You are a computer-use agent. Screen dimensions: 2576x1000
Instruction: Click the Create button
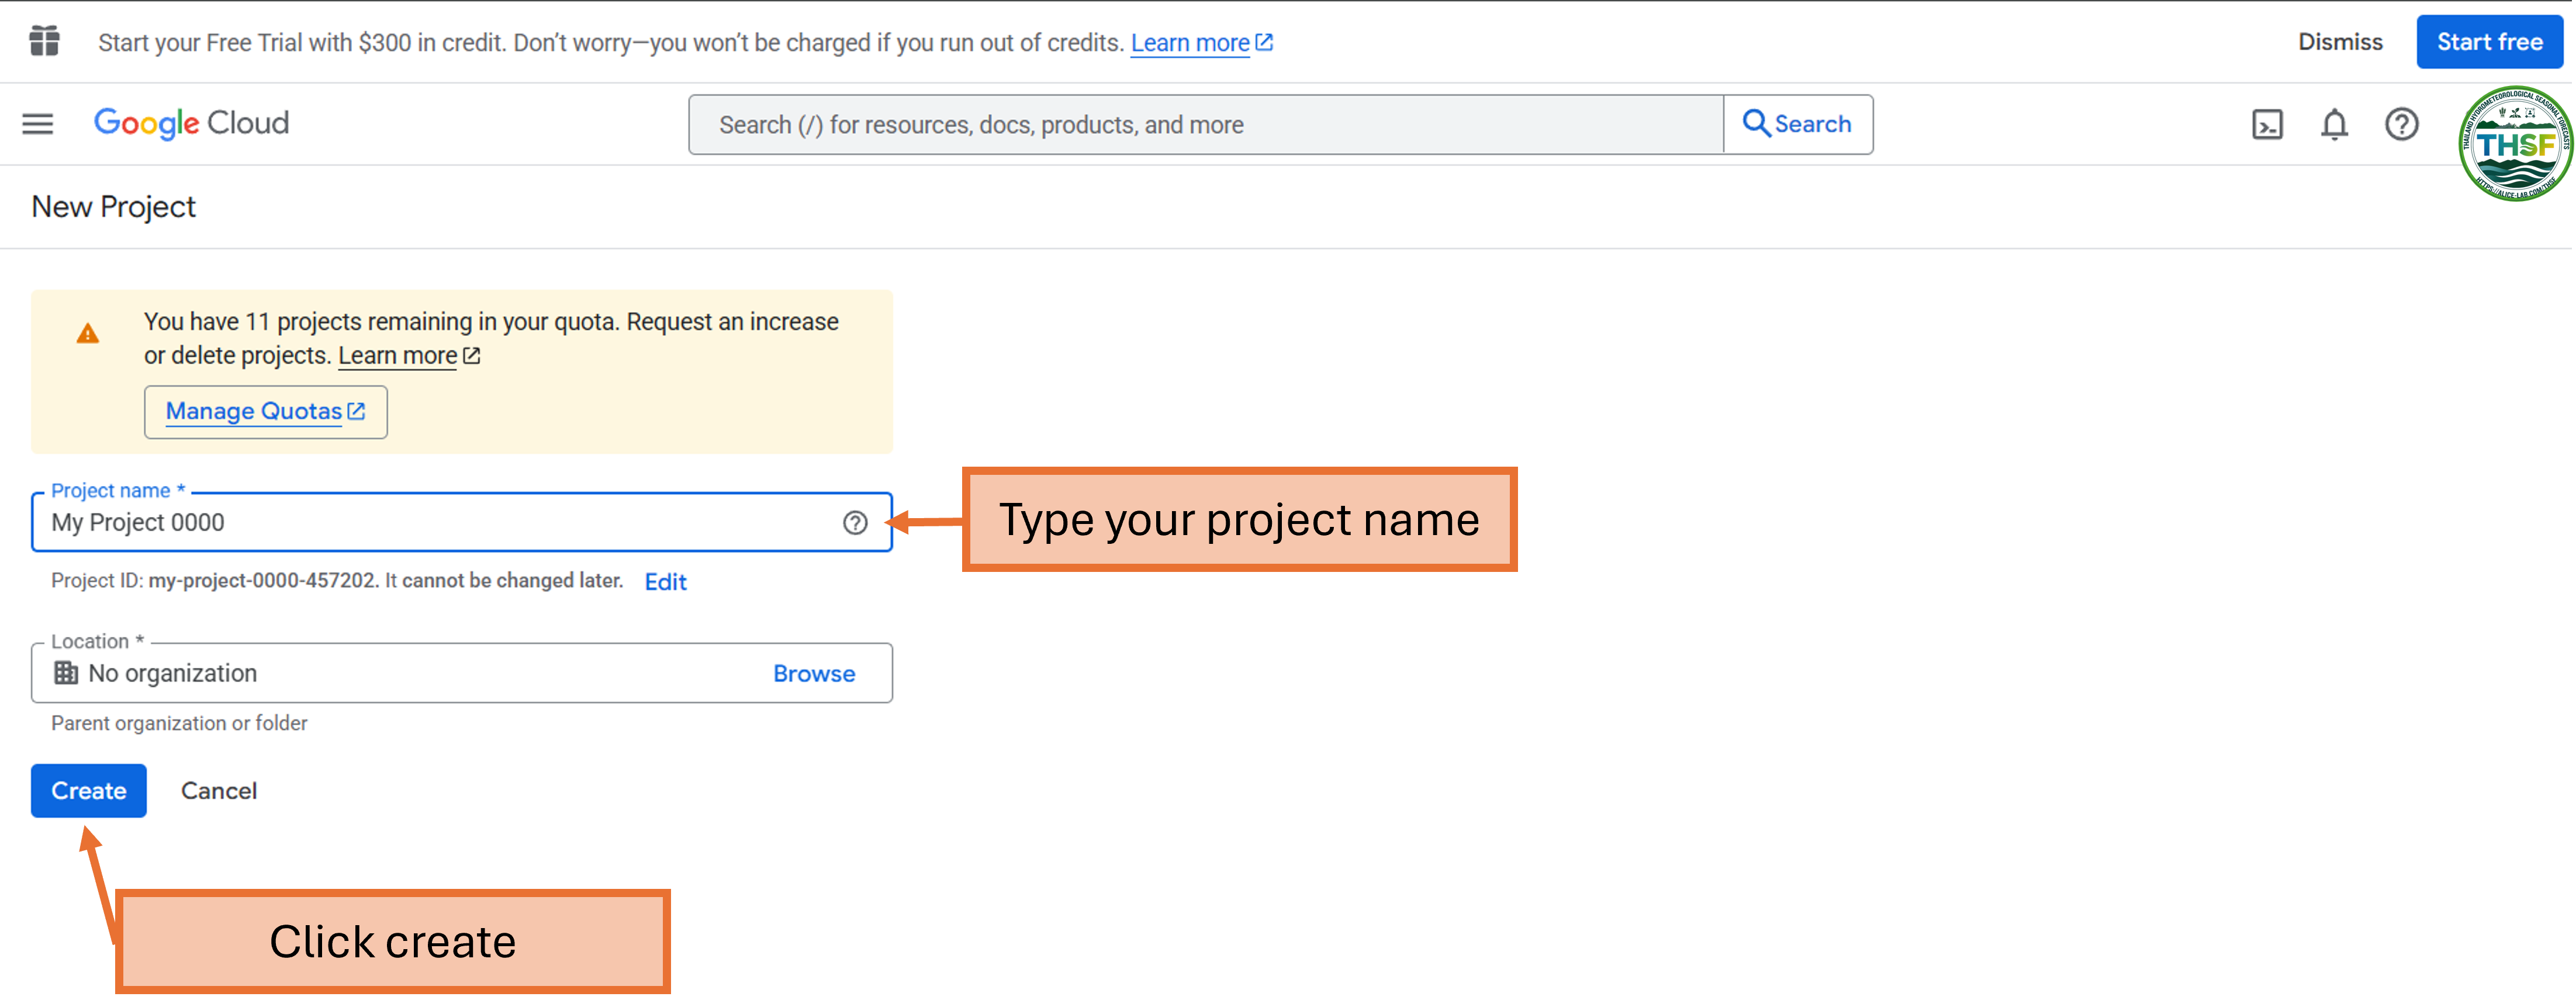point(88,791)
